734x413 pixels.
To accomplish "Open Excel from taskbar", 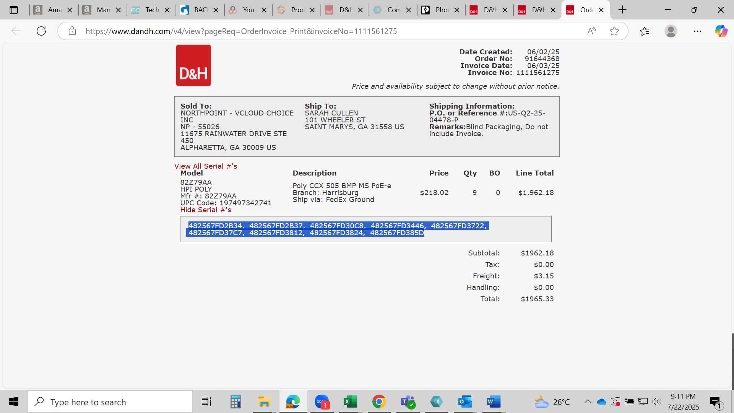I will pos(350,402).
